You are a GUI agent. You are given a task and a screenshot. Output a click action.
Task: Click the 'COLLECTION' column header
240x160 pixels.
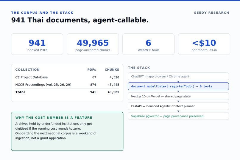[x=28, y=70]
